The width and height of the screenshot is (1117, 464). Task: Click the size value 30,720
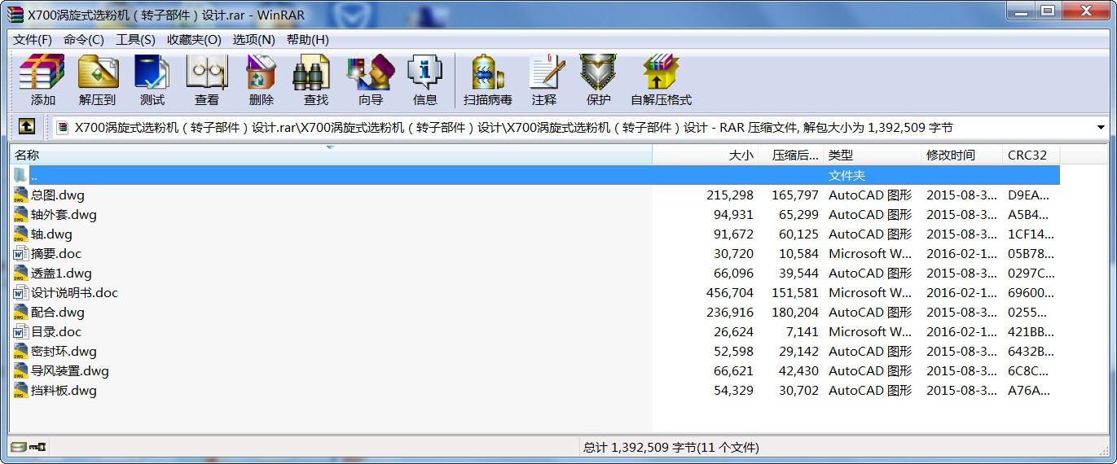(x=733, y=254)
